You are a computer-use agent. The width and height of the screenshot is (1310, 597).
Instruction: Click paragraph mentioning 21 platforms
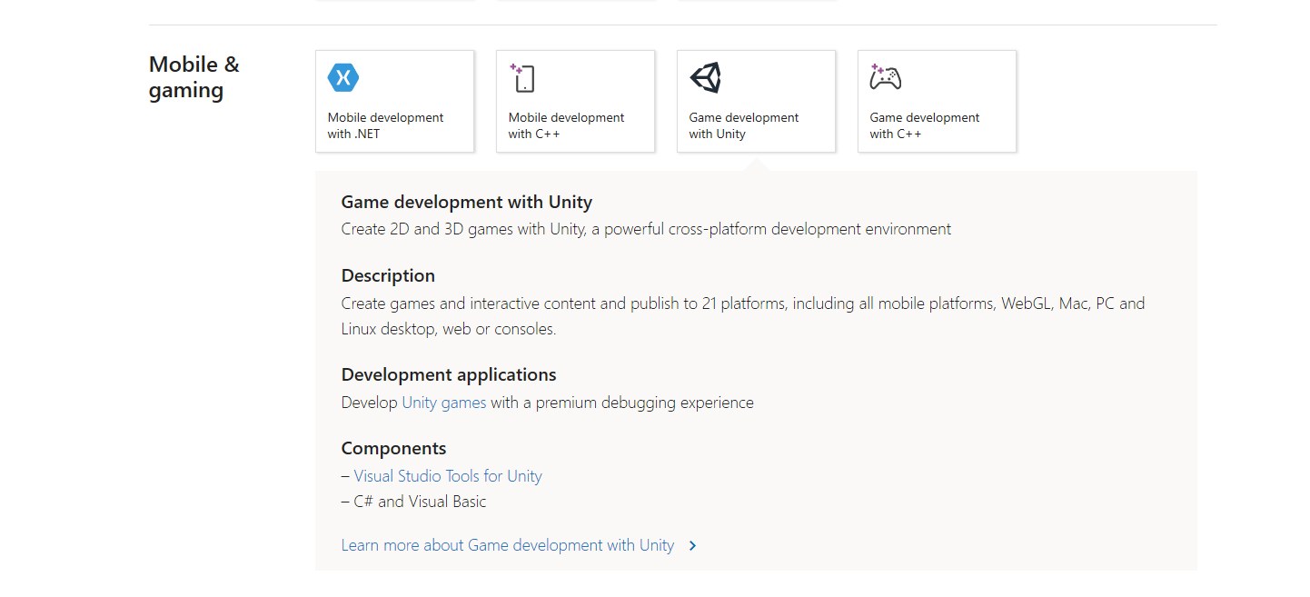pyautogui.click(x=743, y=316)
